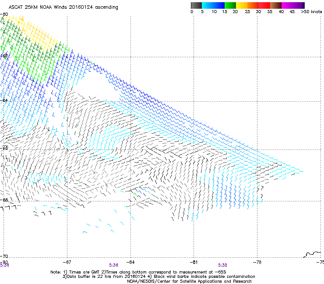Click the green 15-20 knots legend segment
Screen dimensions: 324x284
point(230,5)
